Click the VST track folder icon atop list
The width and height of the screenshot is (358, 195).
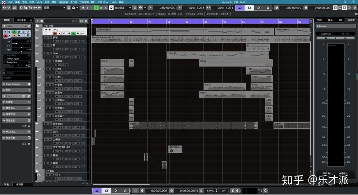point(37,26)
